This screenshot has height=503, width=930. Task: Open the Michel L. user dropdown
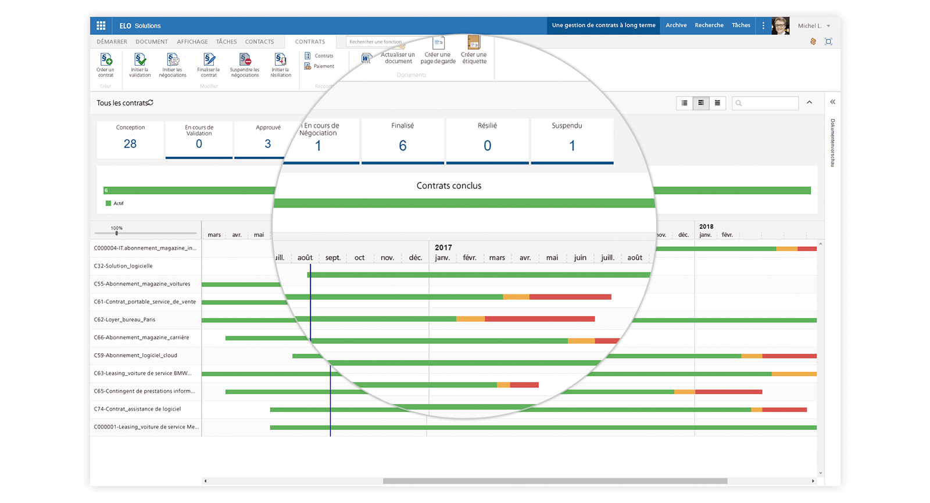(828, 26)
